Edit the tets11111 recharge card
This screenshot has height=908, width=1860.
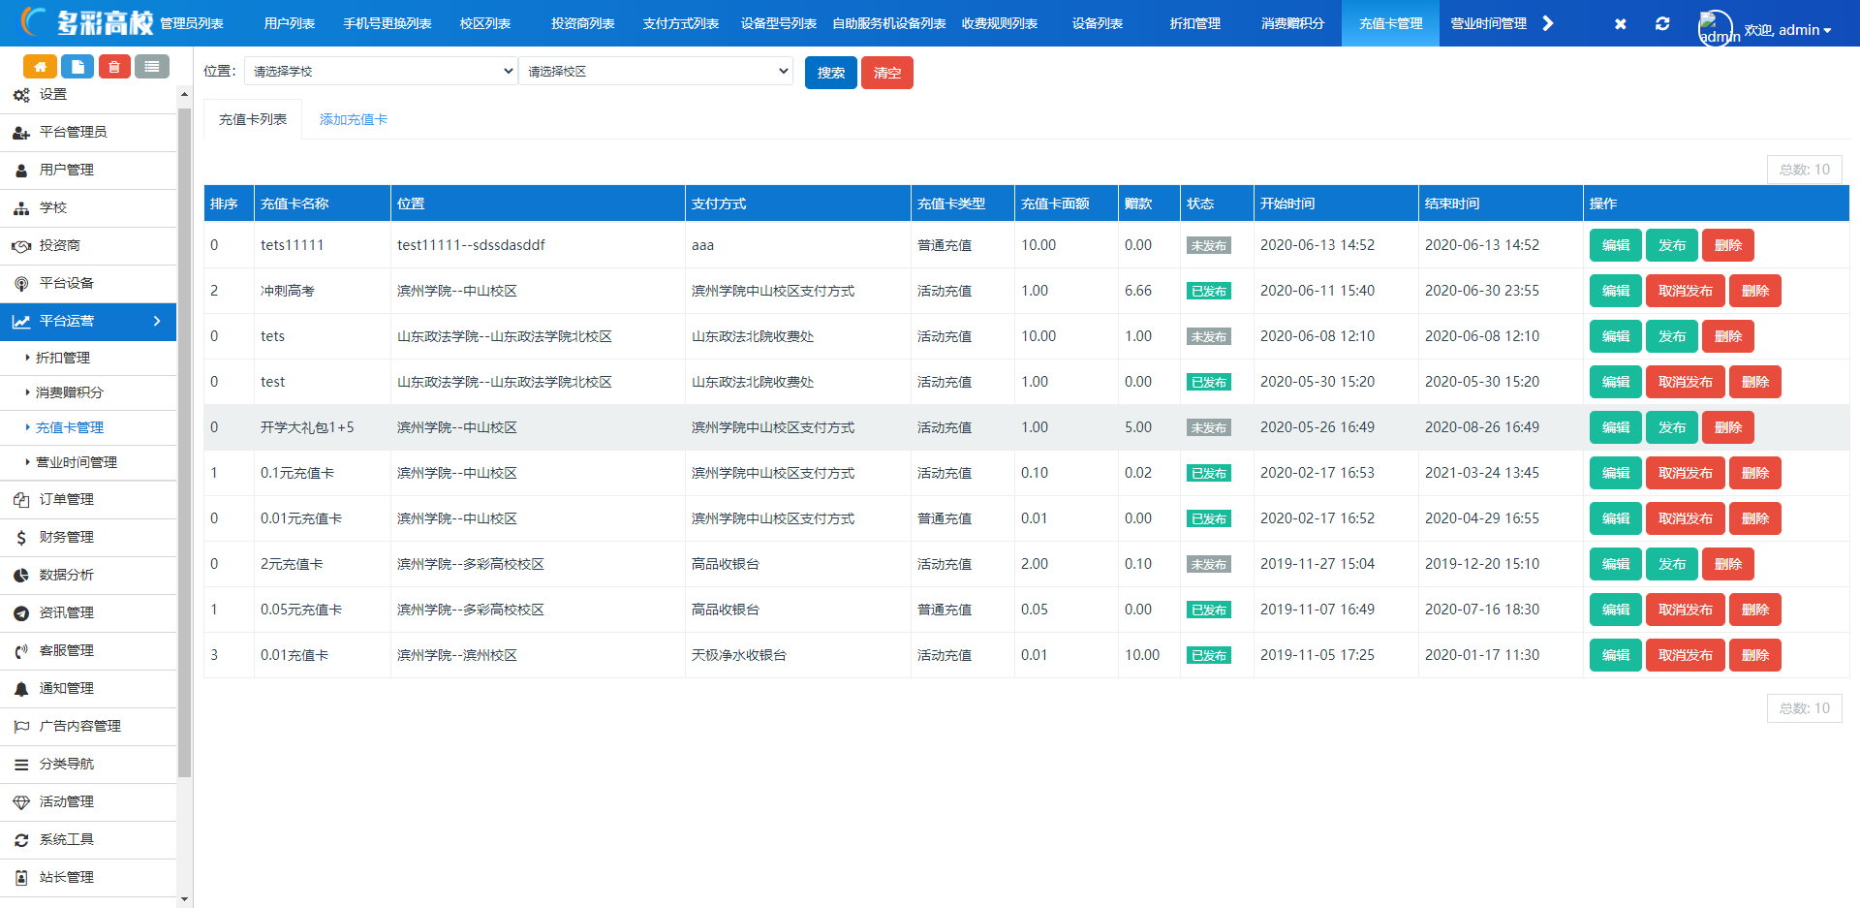pos(1616,245)
